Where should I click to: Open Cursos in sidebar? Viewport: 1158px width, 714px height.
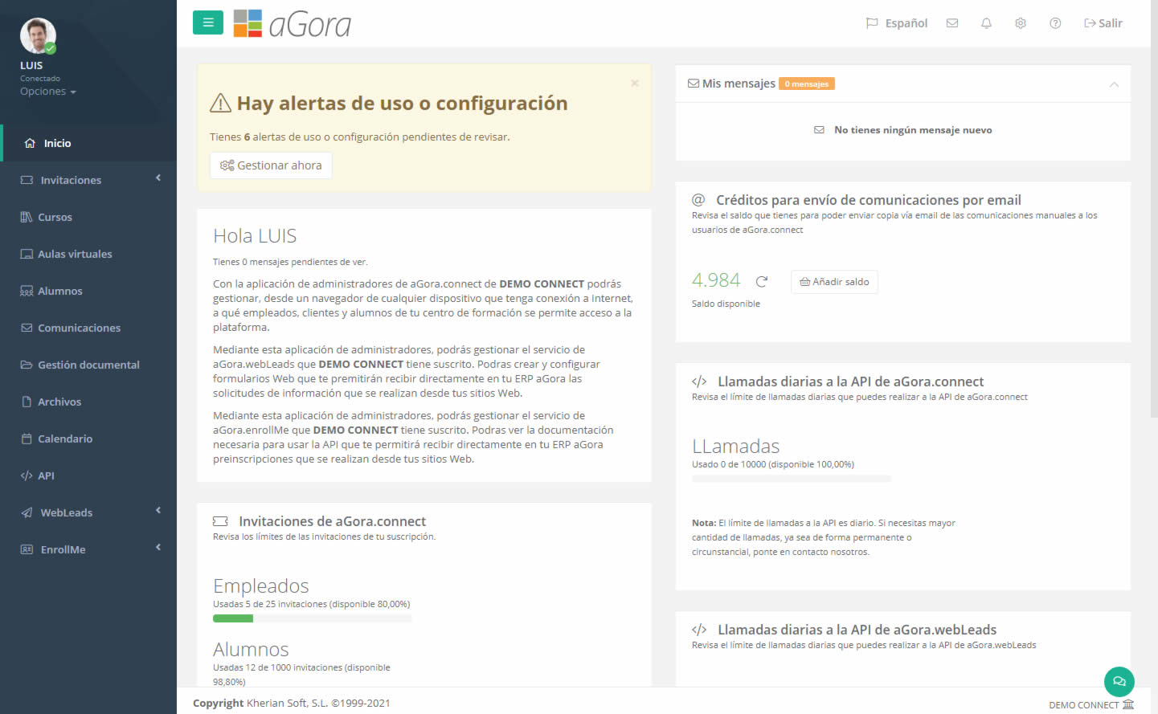(x=88, y=217)
